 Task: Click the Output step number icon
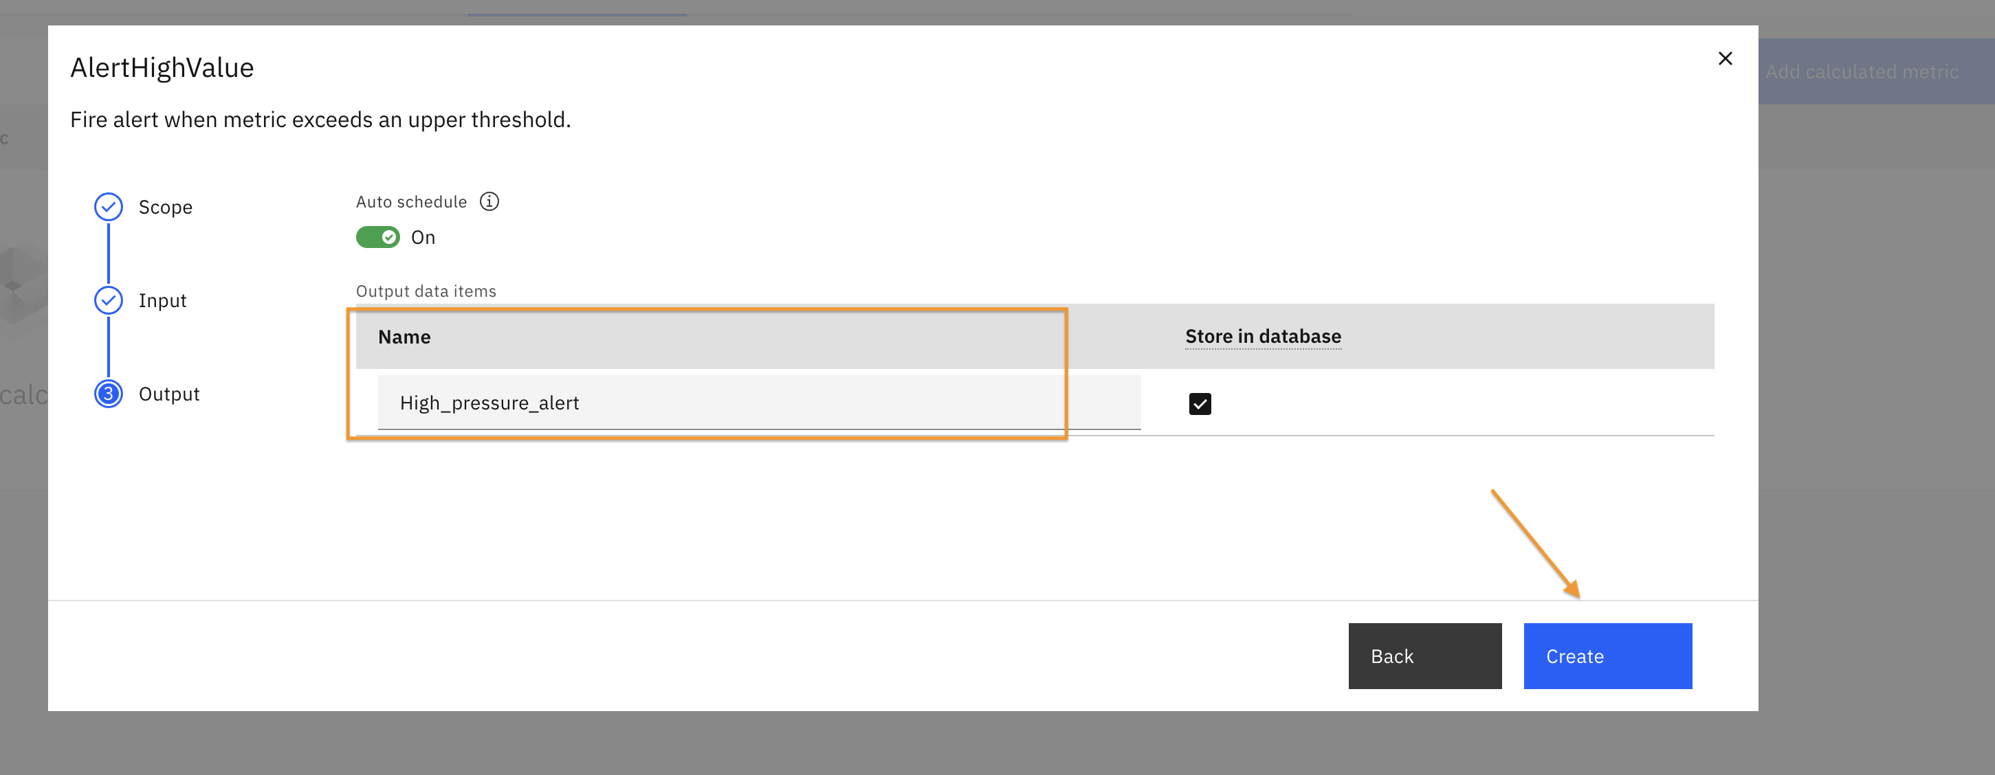coord(109,394)
